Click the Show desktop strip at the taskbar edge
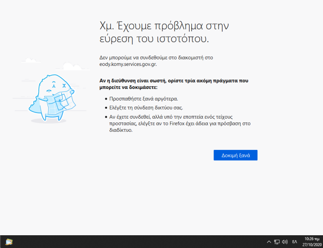323x248 pixels. (322, 242)
